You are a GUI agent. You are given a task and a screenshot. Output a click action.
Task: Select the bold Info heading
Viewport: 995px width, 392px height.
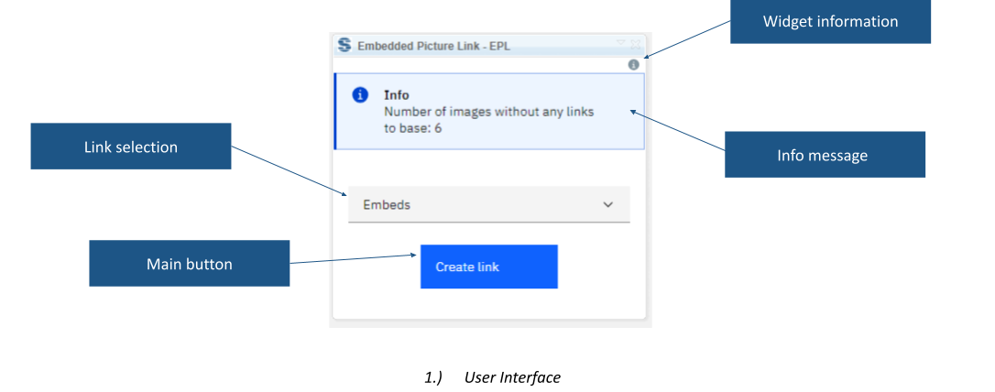pyautogui.click(x=397, y=95)
